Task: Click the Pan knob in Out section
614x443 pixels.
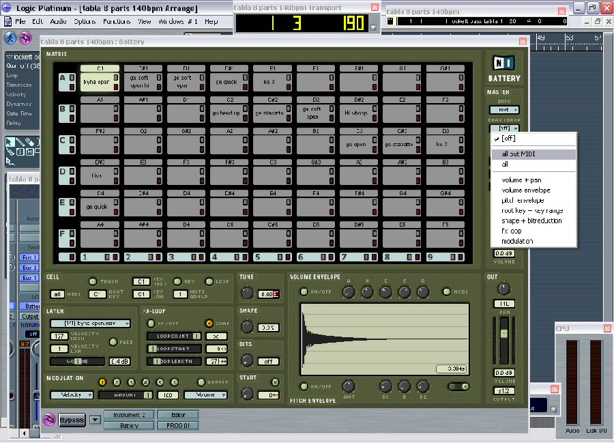Action: tap(504, 289)
